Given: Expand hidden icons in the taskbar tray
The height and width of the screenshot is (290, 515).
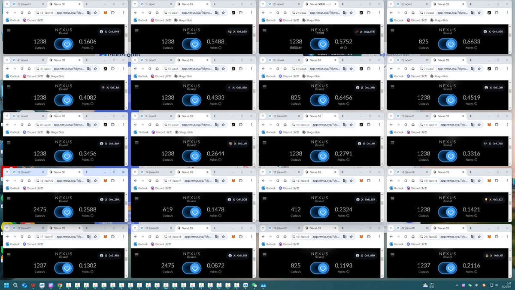Looking at the screenshot, I should pyautogui.click(x=457, y=285).
